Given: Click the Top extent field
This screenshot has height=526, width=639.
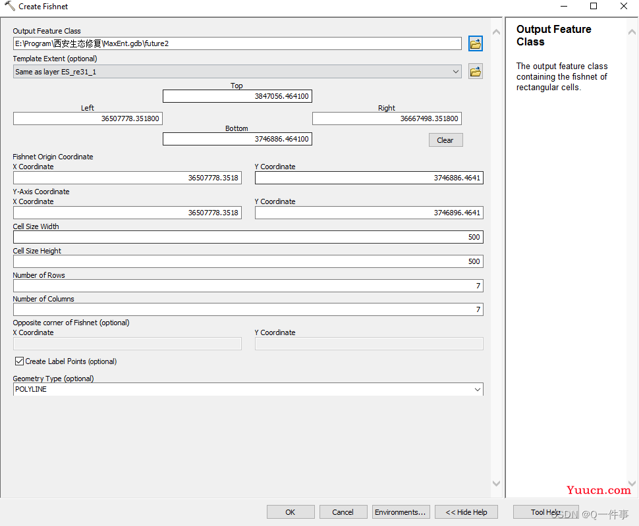Looking at the screenshot, I should (237, 96).
